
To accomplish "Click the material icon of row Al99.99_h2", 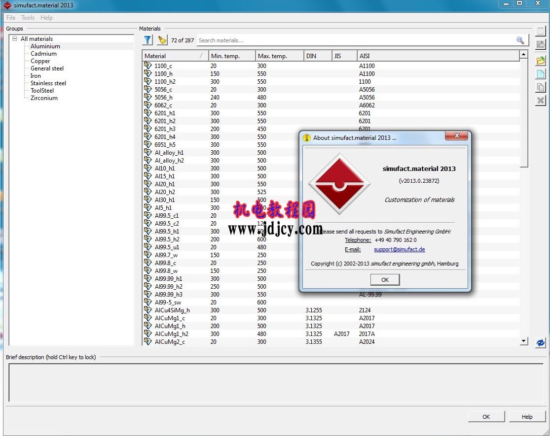I will click(147, 286).
